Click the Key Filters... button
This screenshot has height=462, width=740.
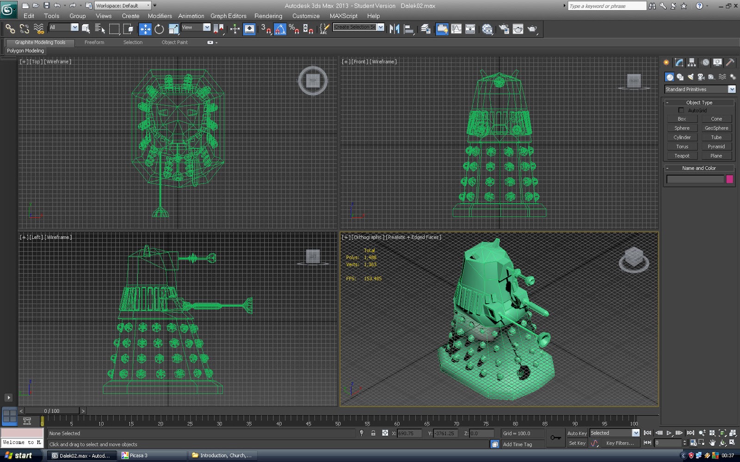620,443
